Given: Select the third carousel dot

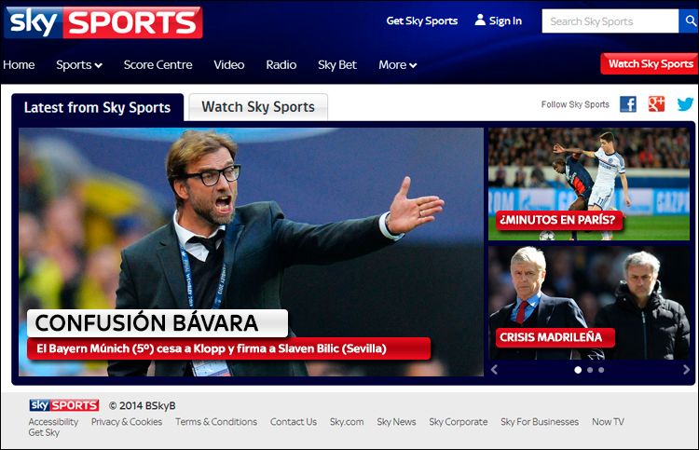Looking at the screenshot, I should (x=601, y=370).
